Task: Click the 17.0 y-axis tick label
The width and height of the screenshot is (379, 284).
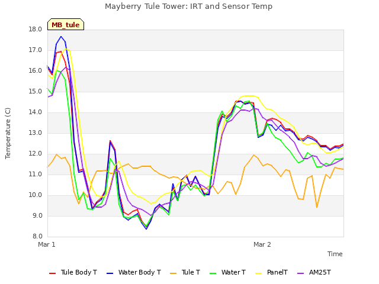Action: coord(36,50)
